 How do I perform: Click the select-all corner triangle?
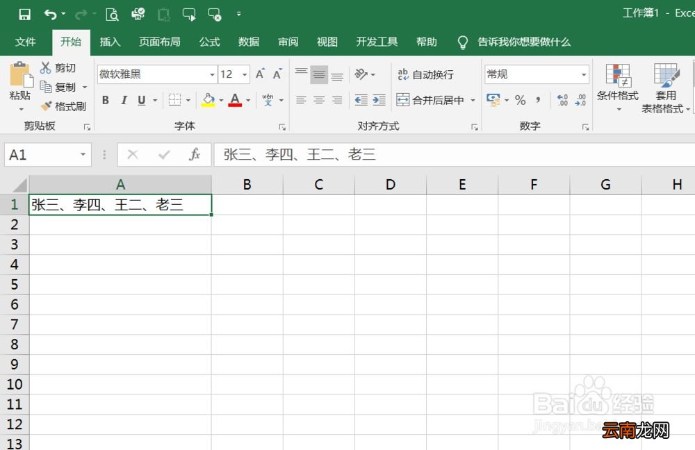(19, 185)
